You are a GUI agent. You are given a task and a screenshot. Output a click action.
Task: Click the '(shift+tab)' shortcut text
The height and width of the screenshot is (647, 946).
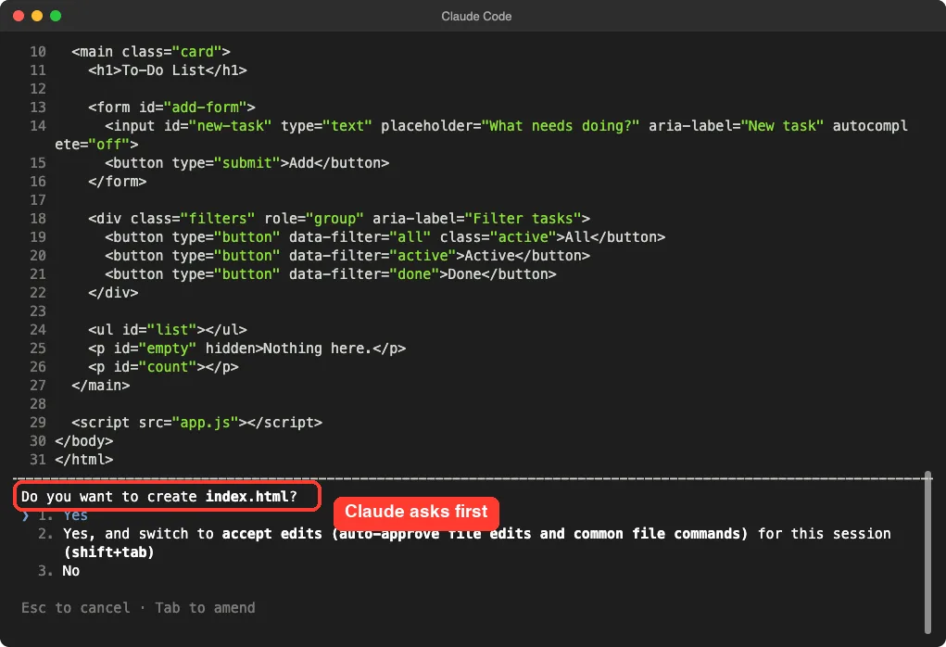coord(109,552)
